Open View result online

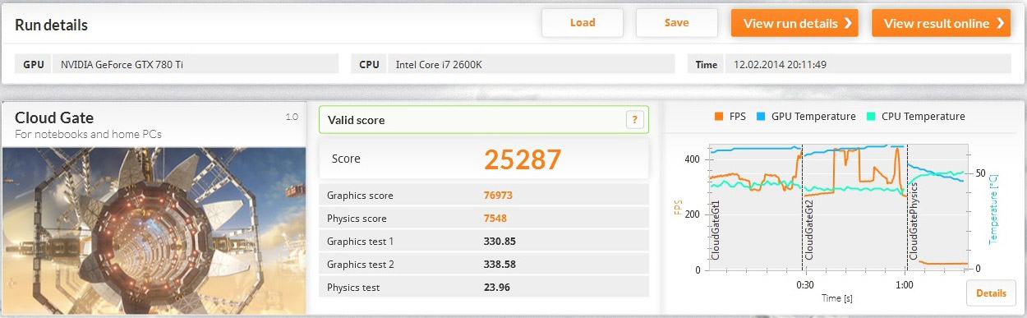click(941, 23)
